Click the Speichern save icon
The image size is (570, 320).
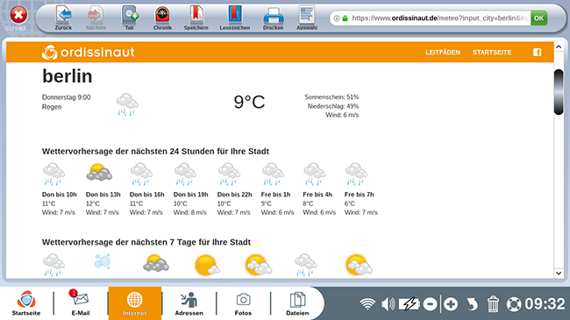[196, 15]
